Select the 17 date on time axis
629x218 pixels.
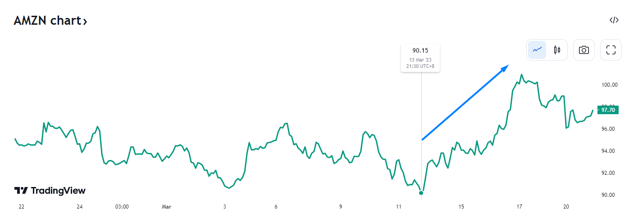[x=520, y=207]
